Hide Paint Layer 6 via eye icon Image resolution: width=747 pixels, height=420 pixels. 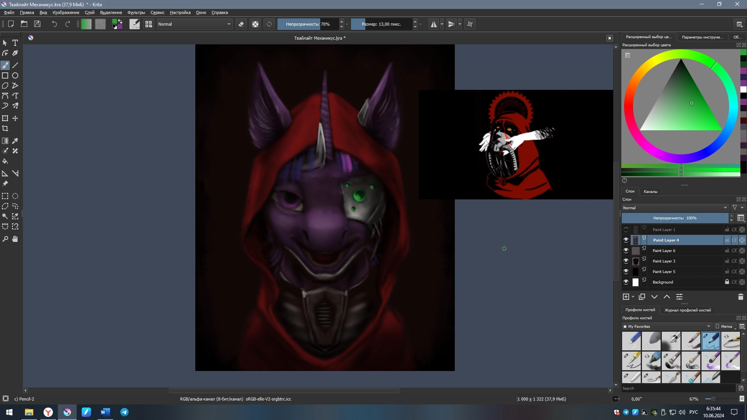click(x=626, y=251)
